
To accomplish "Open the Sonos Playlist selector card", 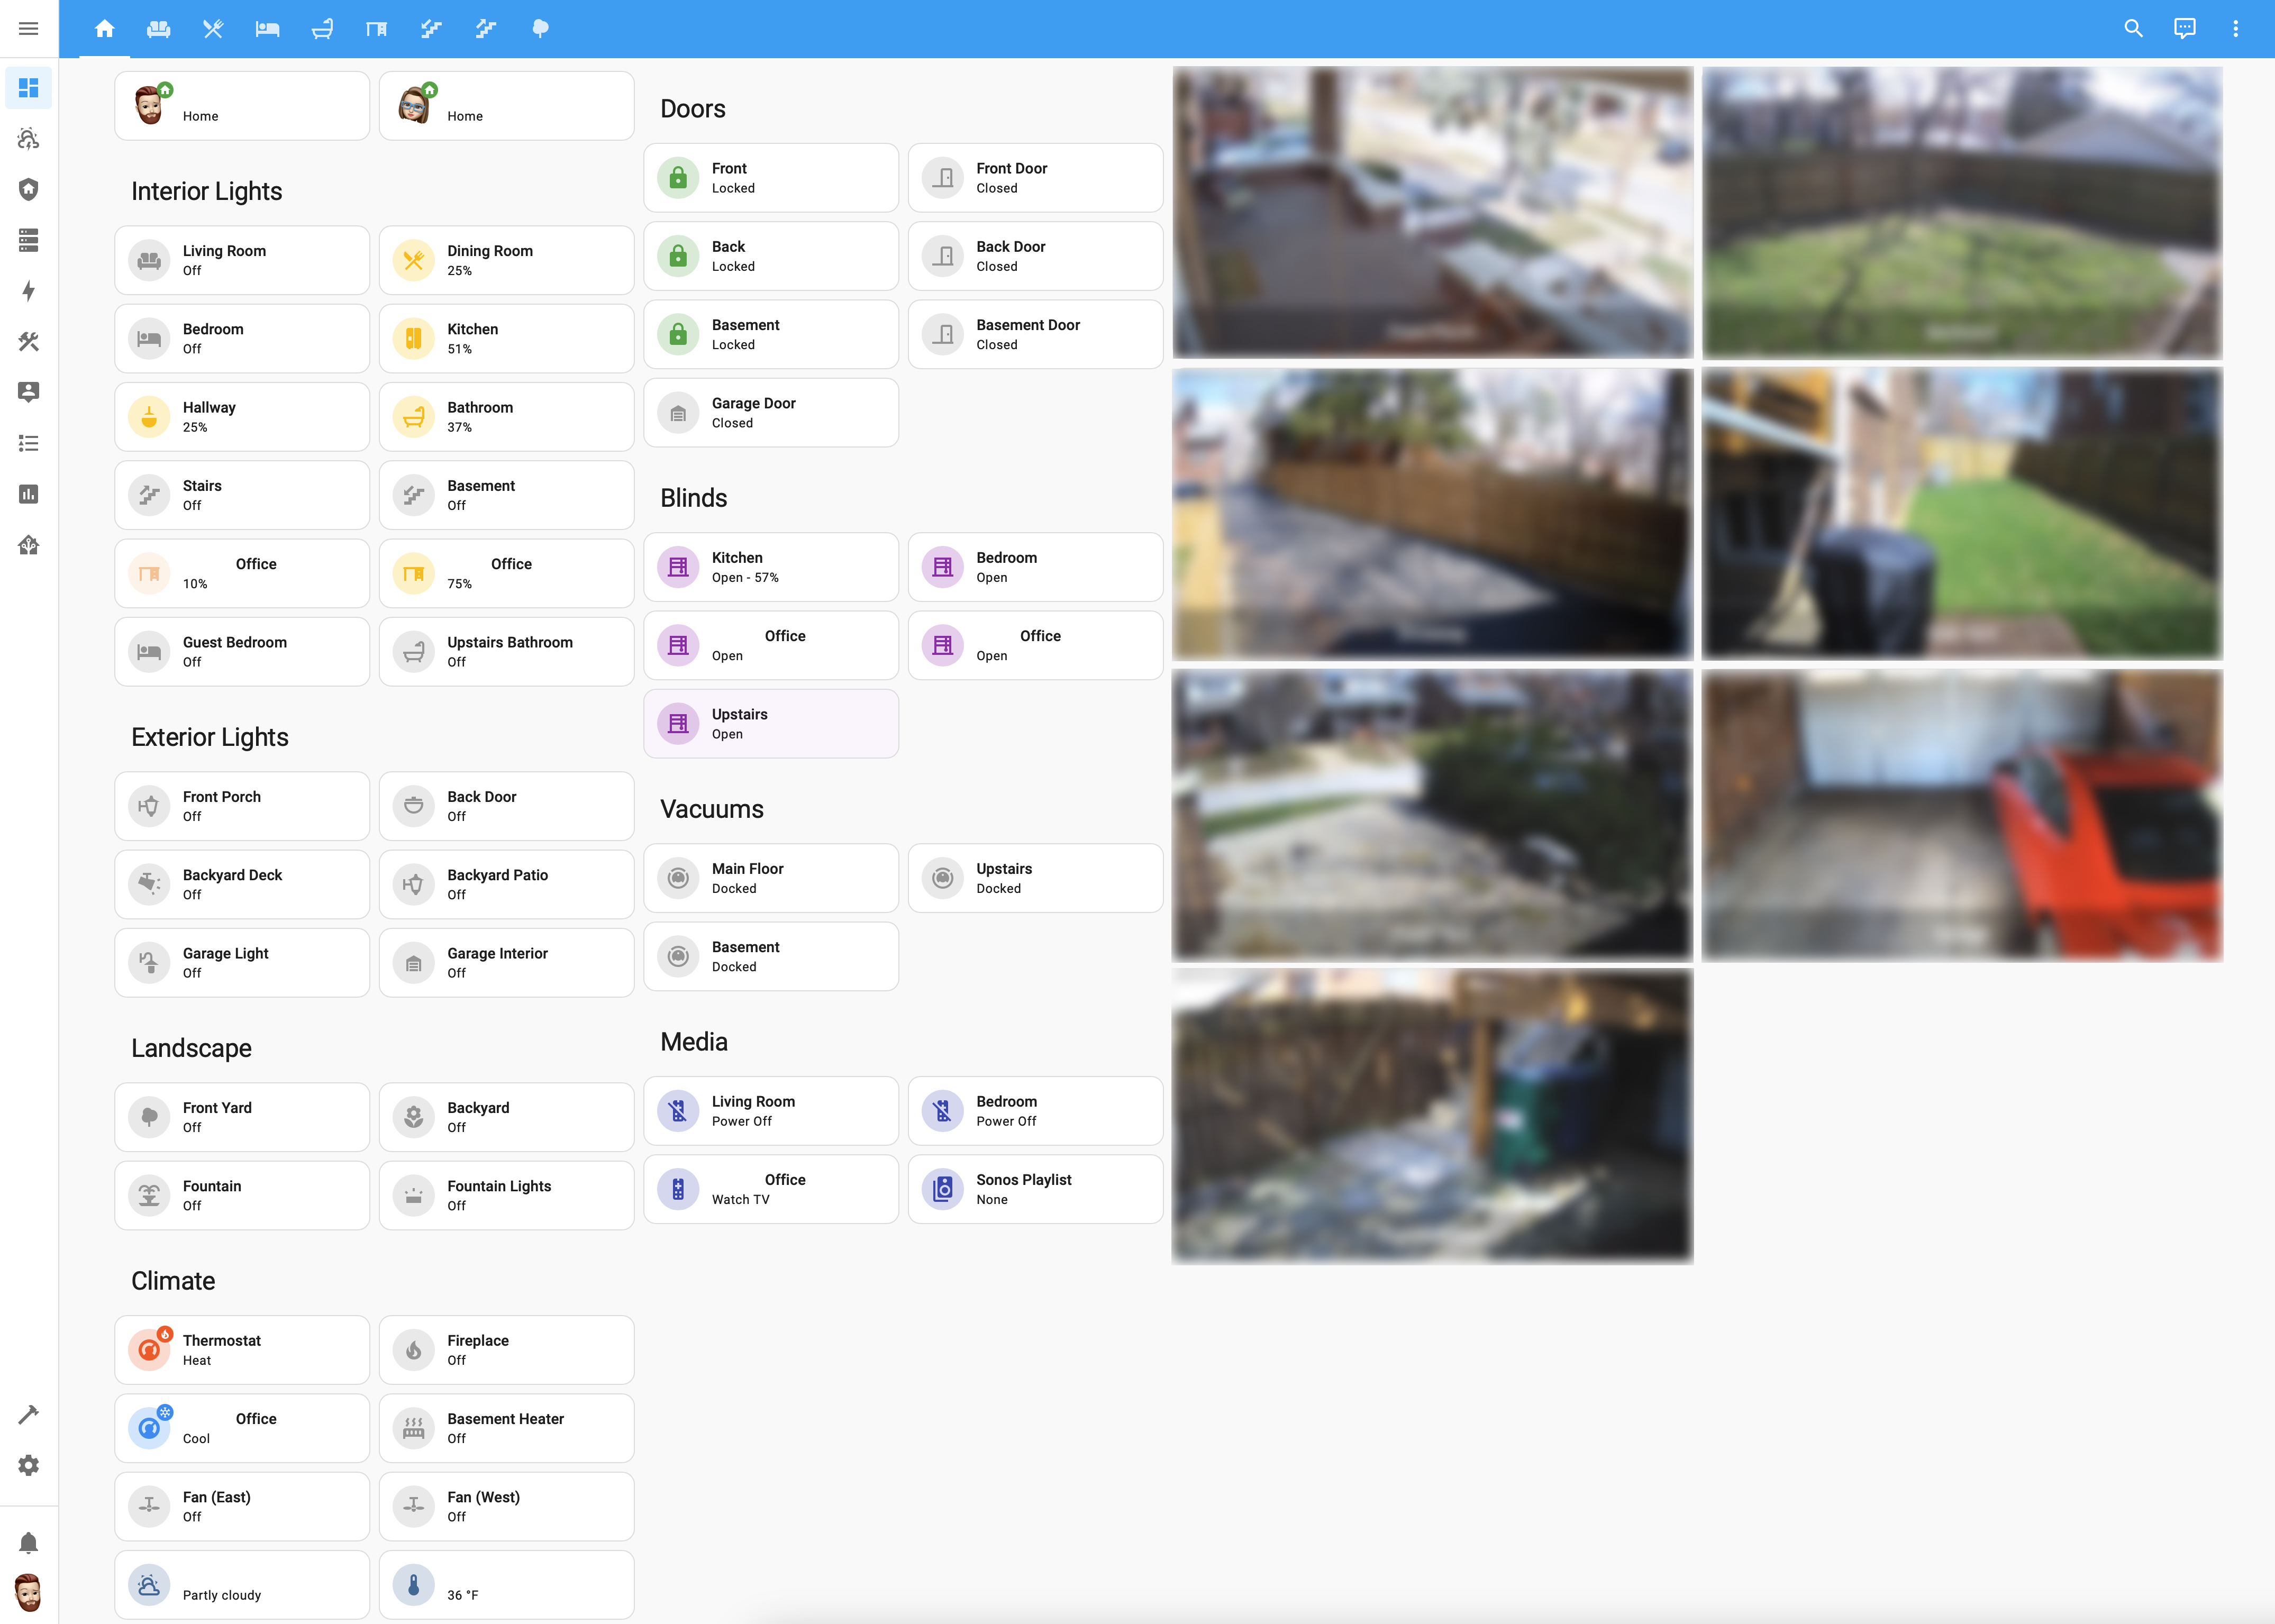I will [x=1035, y=1189].
